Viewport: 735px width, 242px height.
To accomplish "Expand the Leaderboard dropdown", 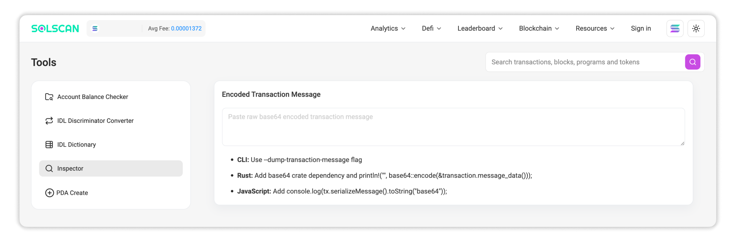I will tap(480, 28).
